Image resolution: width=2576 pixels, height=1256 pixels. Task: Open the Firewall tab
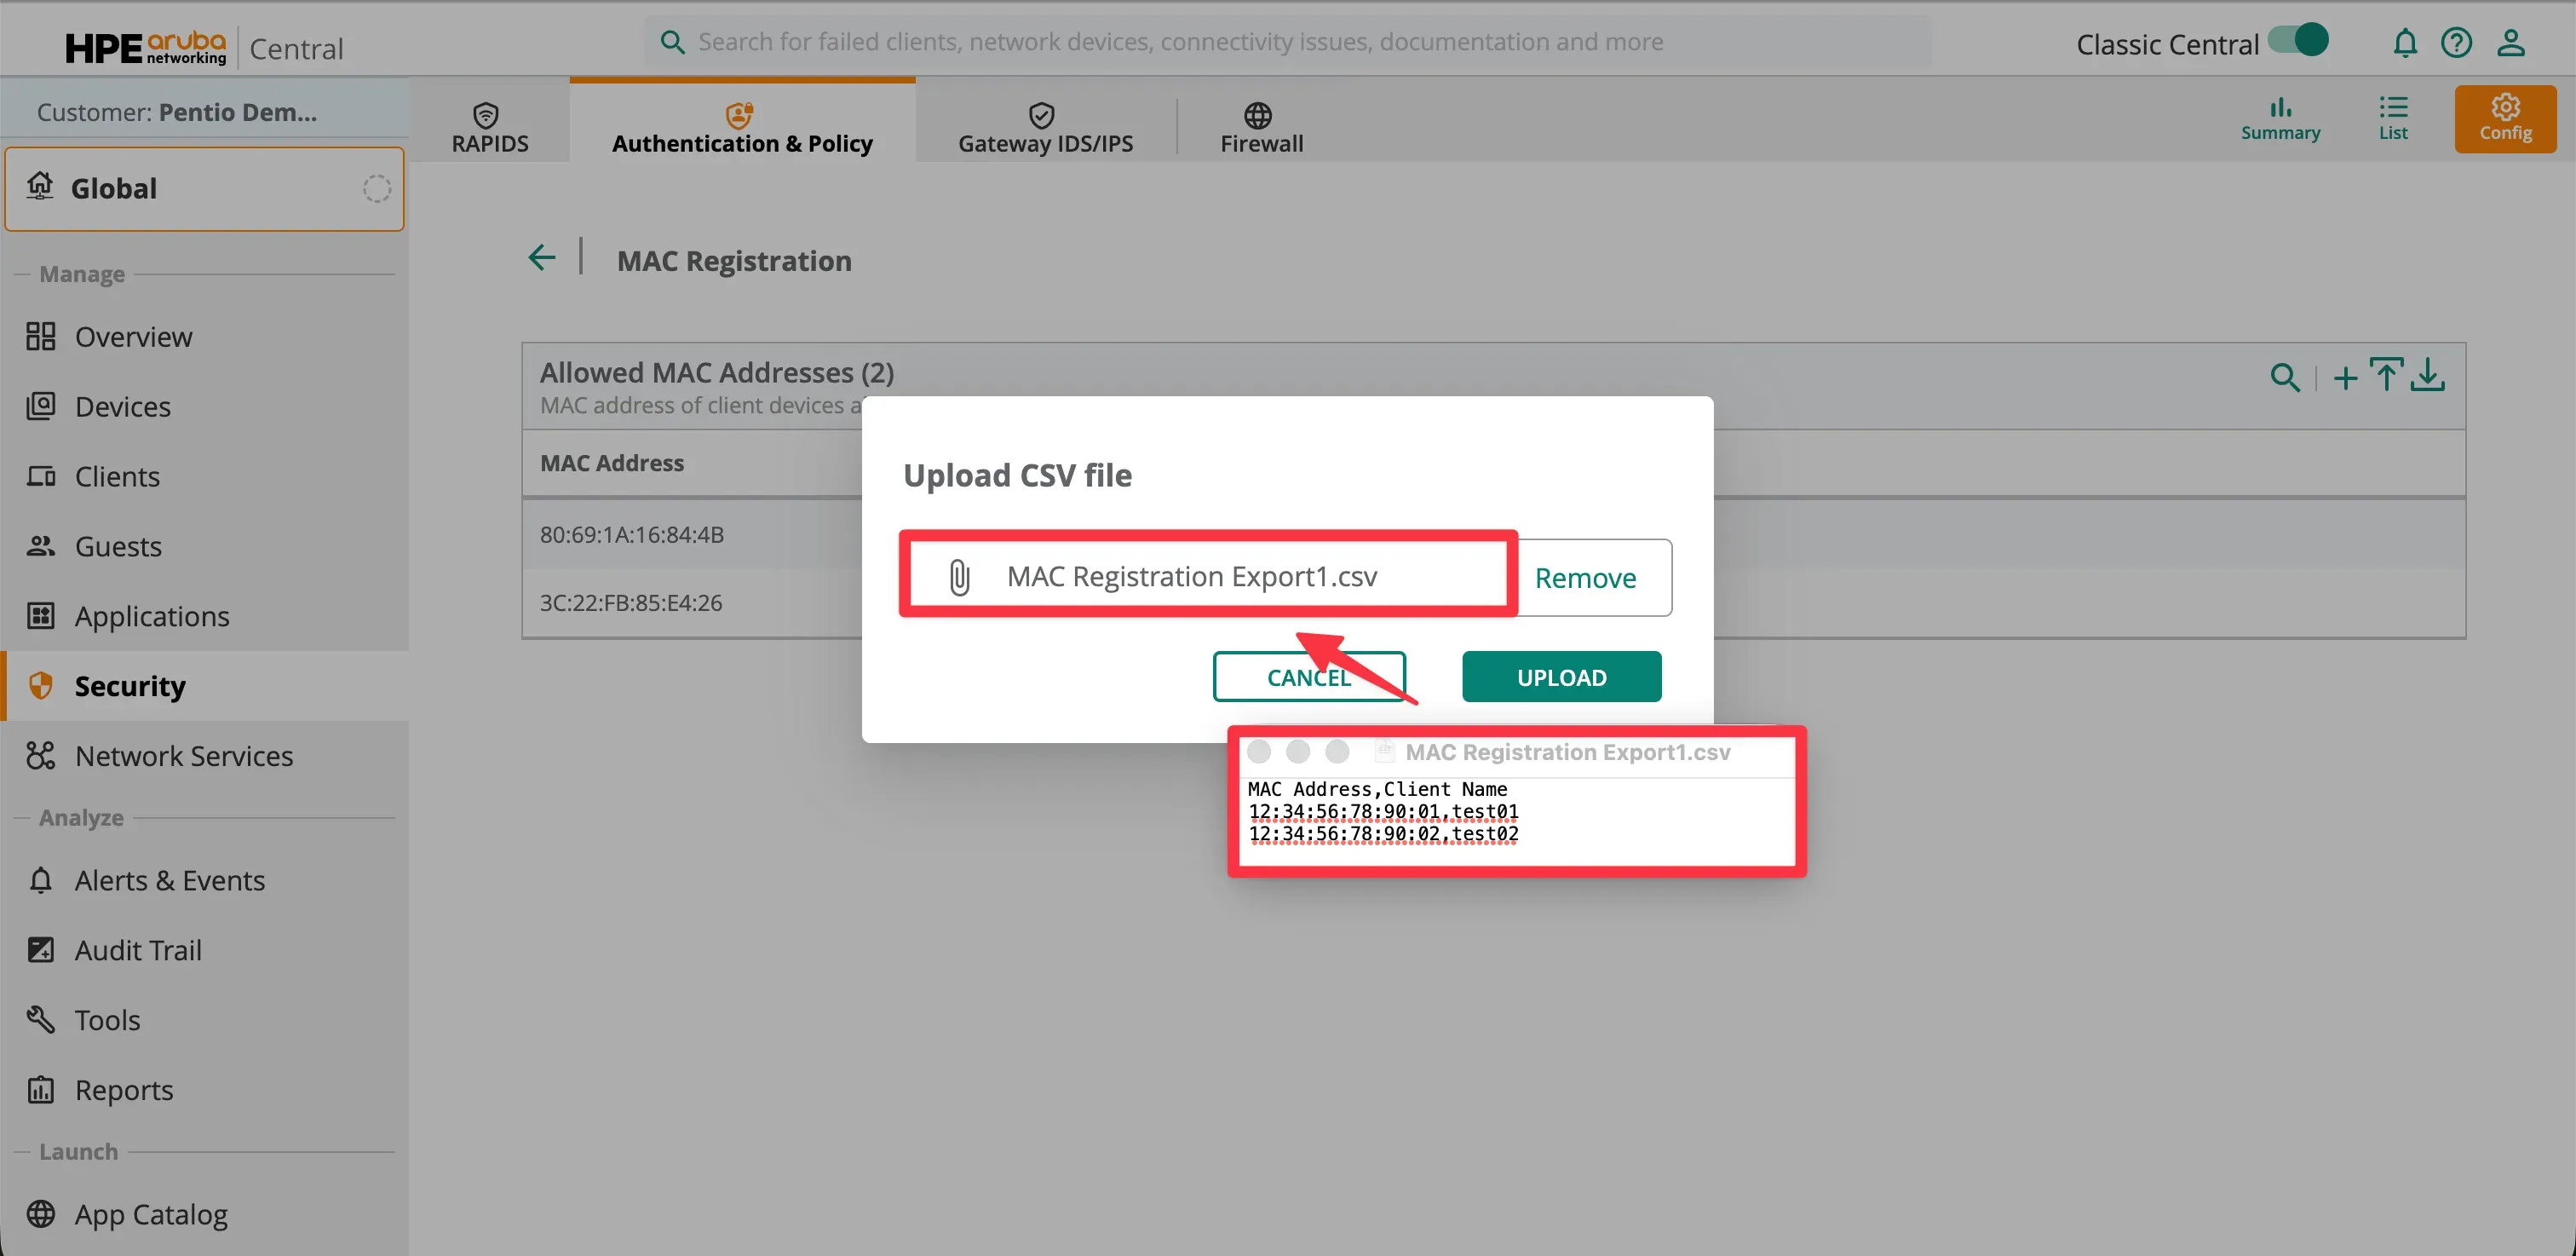[1260, 127]
